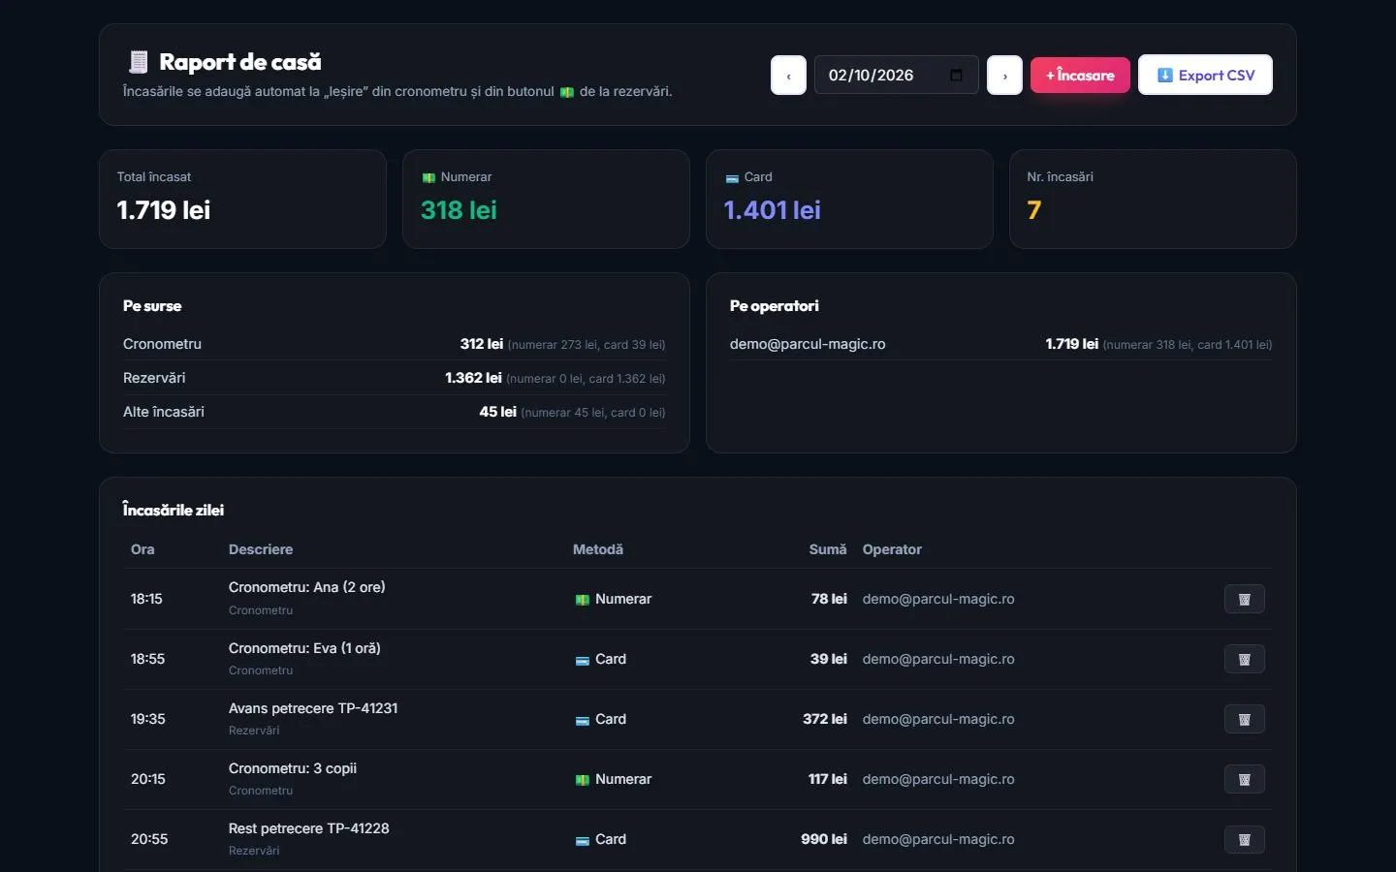Delete the Cronometru: 3 copii entry
The width and height of the screenshot is (1396, 872).
[x=1245, y=779]
